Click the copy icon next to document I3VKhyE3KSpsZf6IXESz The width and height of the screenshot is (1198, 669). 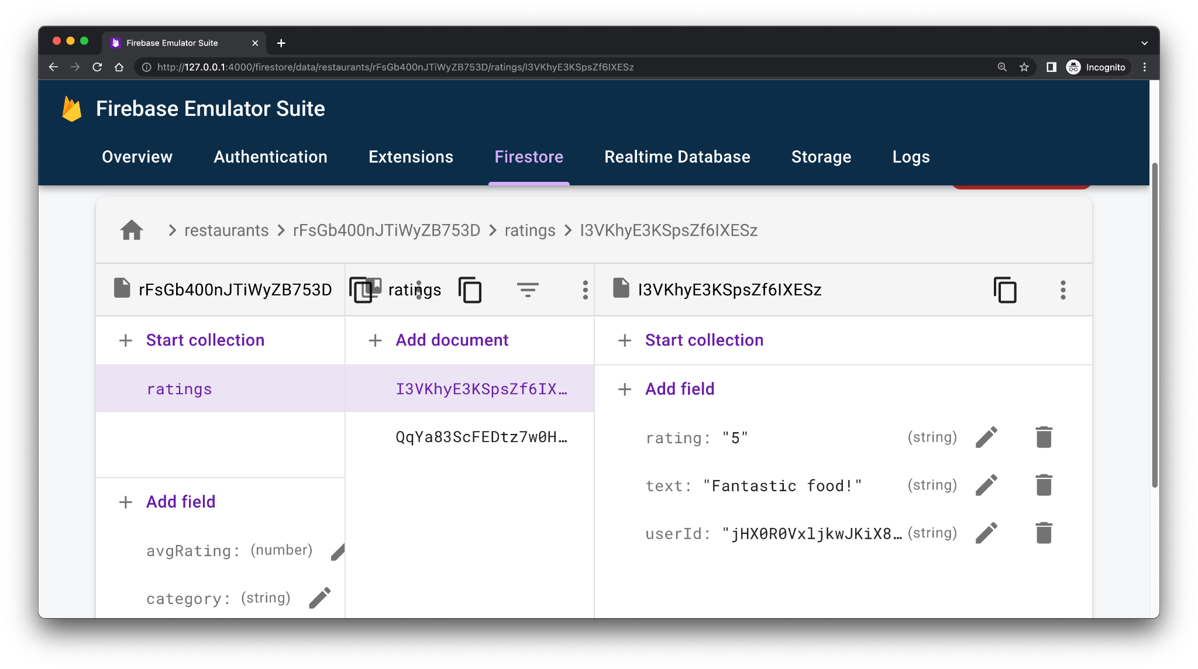1004,289
